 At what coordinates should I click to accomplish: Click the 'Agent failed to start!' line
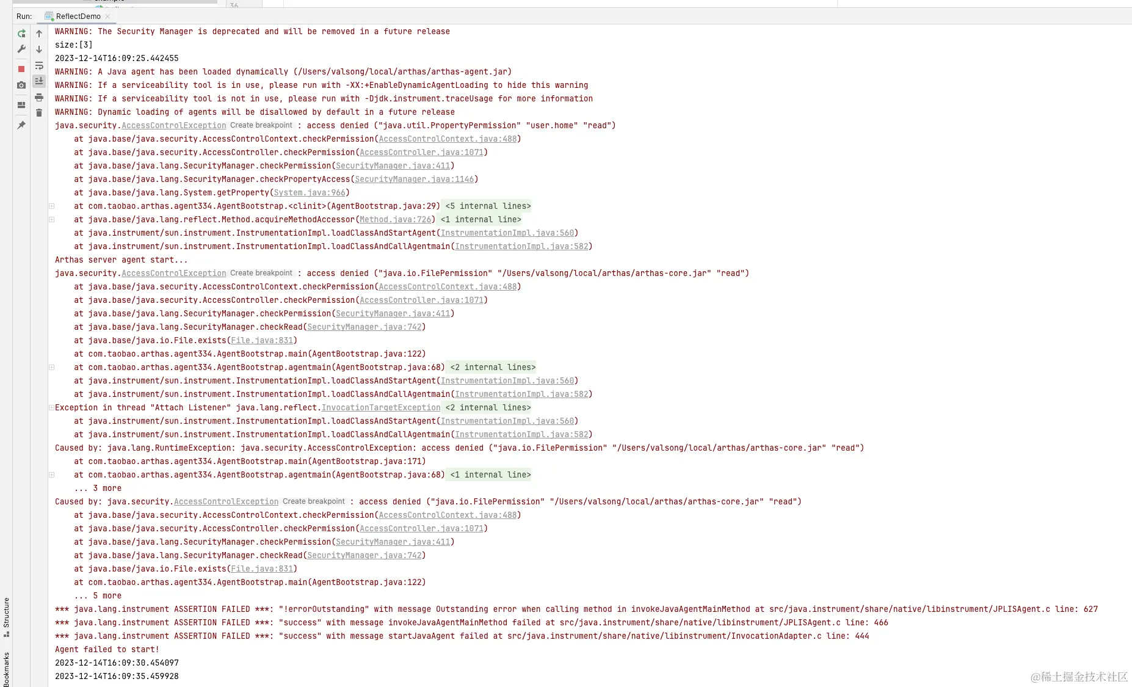pos(107,649)
